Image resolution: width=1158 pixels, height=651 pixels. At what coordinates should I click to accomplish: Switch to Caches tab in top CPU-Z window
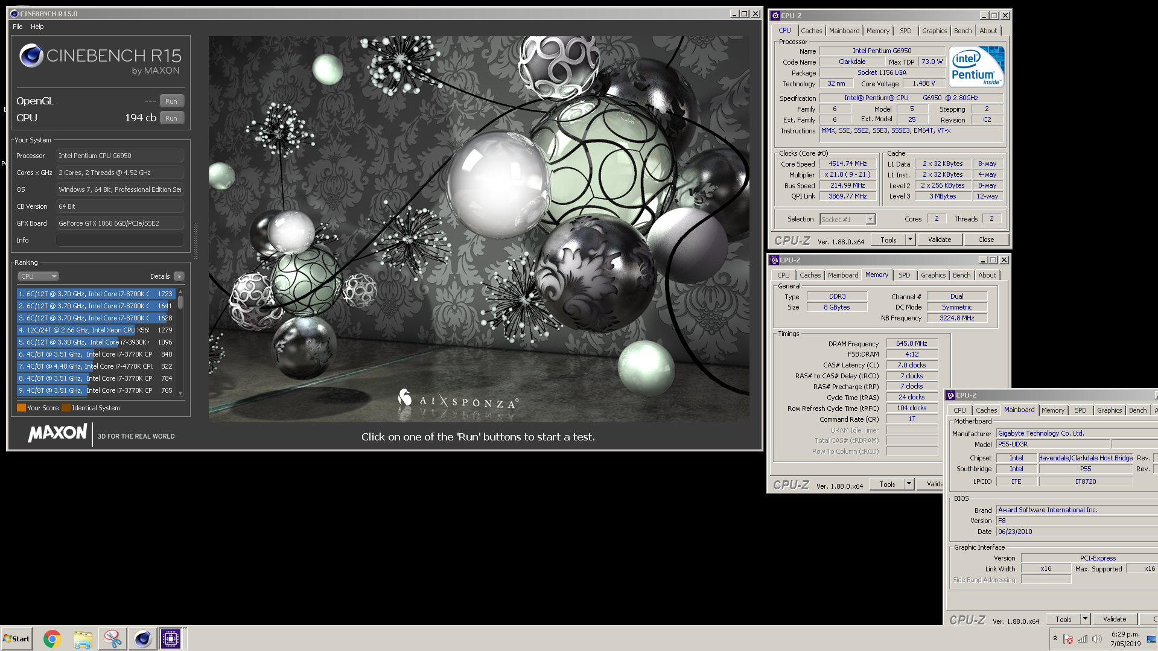(812, 31)
